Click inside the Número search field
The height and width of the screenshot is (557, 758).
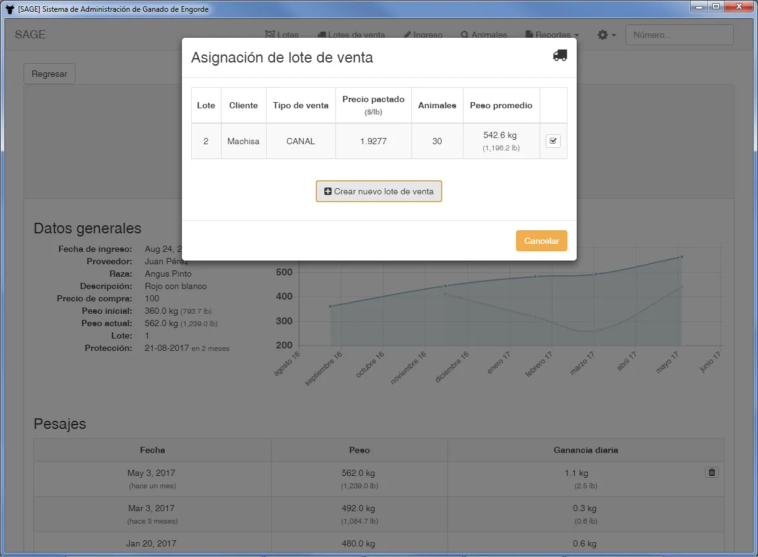(x=679, y=35)
